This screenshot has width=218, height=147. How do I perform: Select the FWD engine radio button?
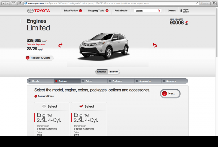pyautogui.click(x=44, y=106)
